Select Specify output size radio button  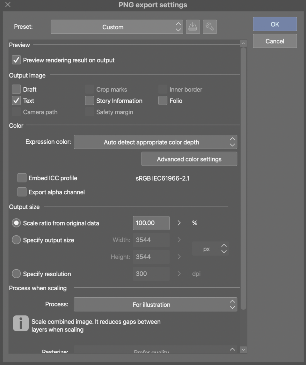pos(16,240)
